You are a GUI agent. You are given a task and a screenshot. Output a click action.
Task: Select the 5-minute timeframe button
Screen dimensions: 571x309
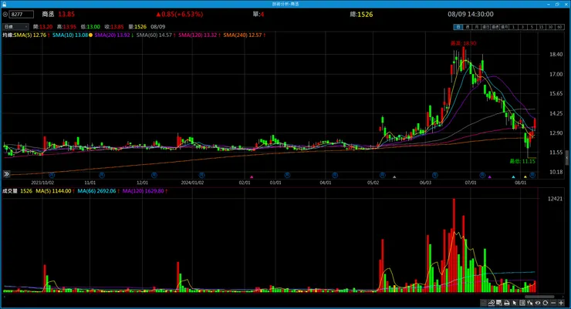(532, 27)
